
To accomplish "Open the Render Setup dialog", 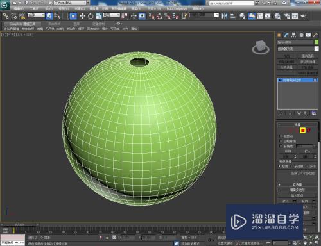I will click(287, 16).
